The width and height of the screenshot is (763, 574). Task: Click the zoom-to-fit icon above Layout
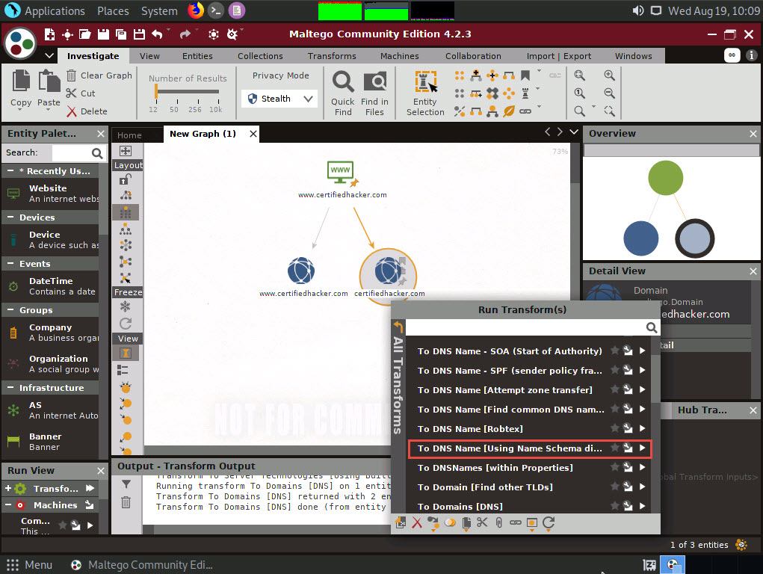coord(126,151)
